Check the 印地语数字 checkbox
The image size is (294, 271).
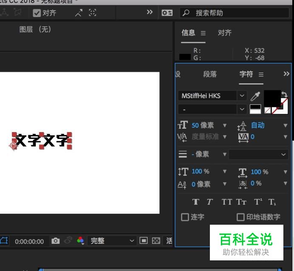tap(240, 217)
